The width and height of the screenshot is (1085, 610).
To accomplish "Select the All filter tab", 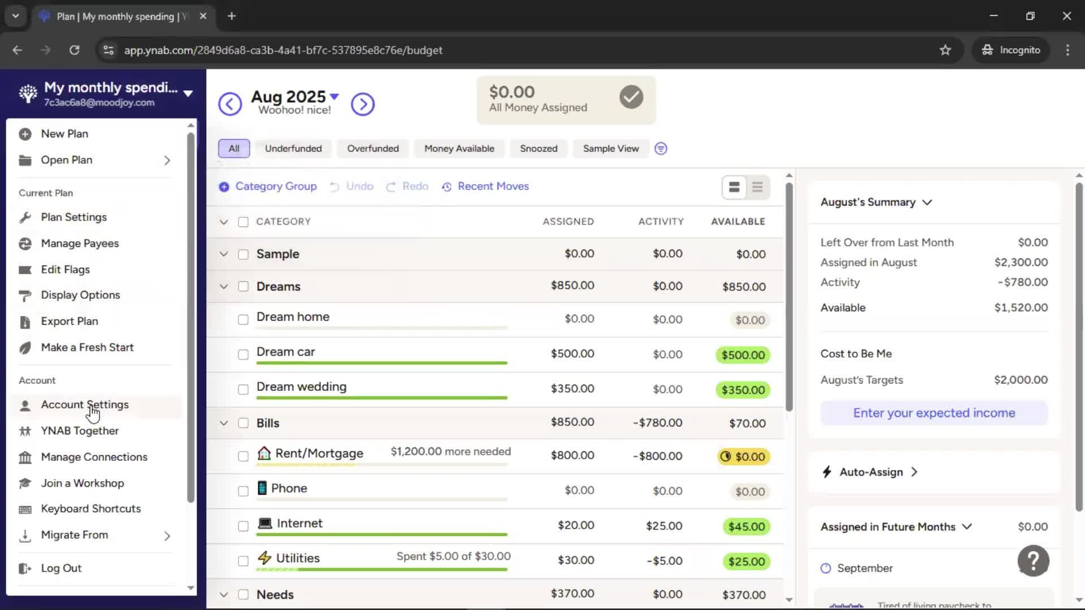I will pyautogui.click(x=234, y=149).
